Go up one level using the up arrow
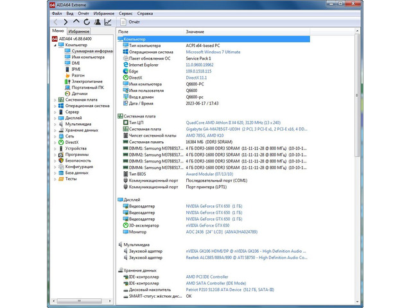 point(76,22)
